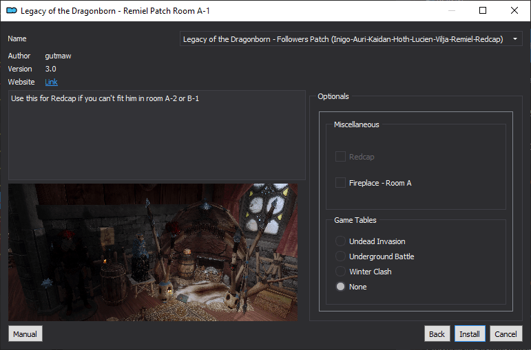Screen dimensions: 531x350
Task: Click the Miscellaneous group label
Action: 357,124
